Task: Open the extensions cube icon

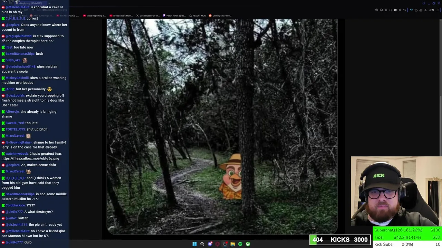Action: (x=416, y=10)
